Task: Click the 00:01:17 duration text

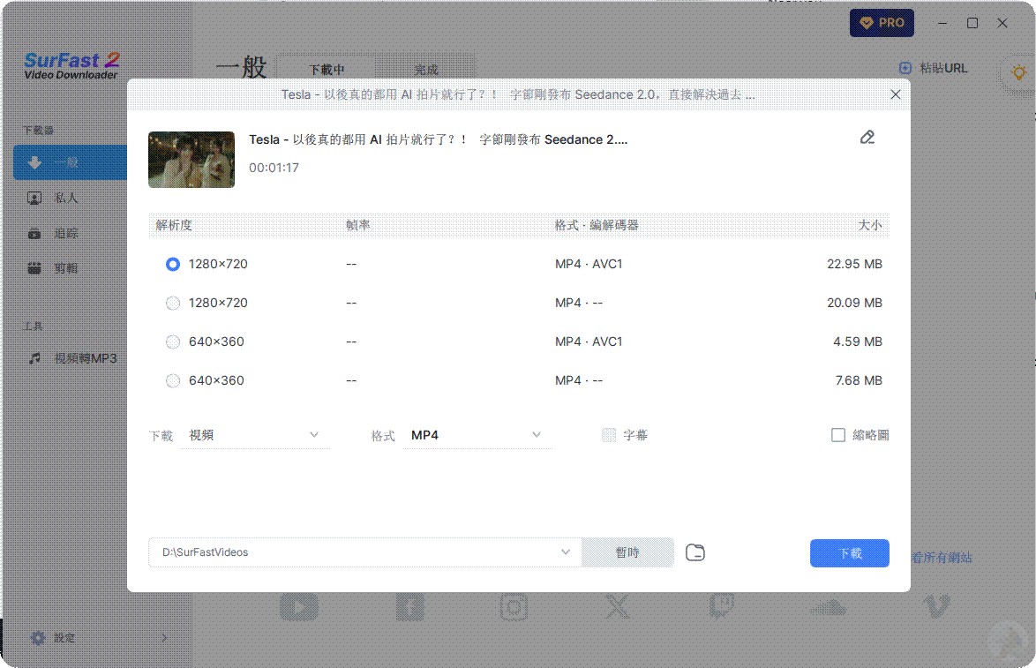Action: click(274, 168)
